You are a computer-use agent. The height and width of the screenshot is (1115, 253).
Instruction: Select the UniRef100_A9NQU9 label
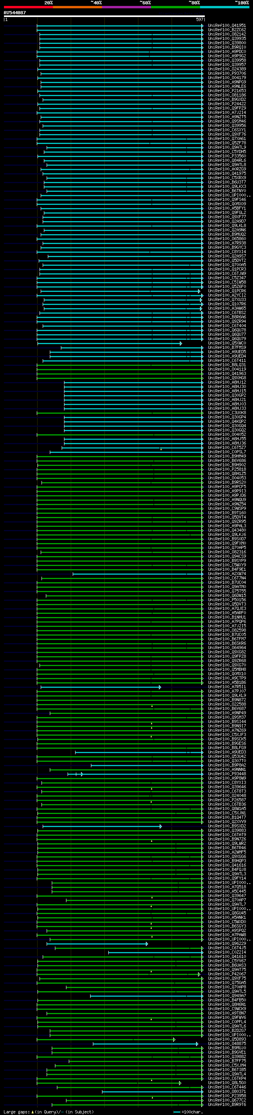pyautogui.click(x=227, y=500)
